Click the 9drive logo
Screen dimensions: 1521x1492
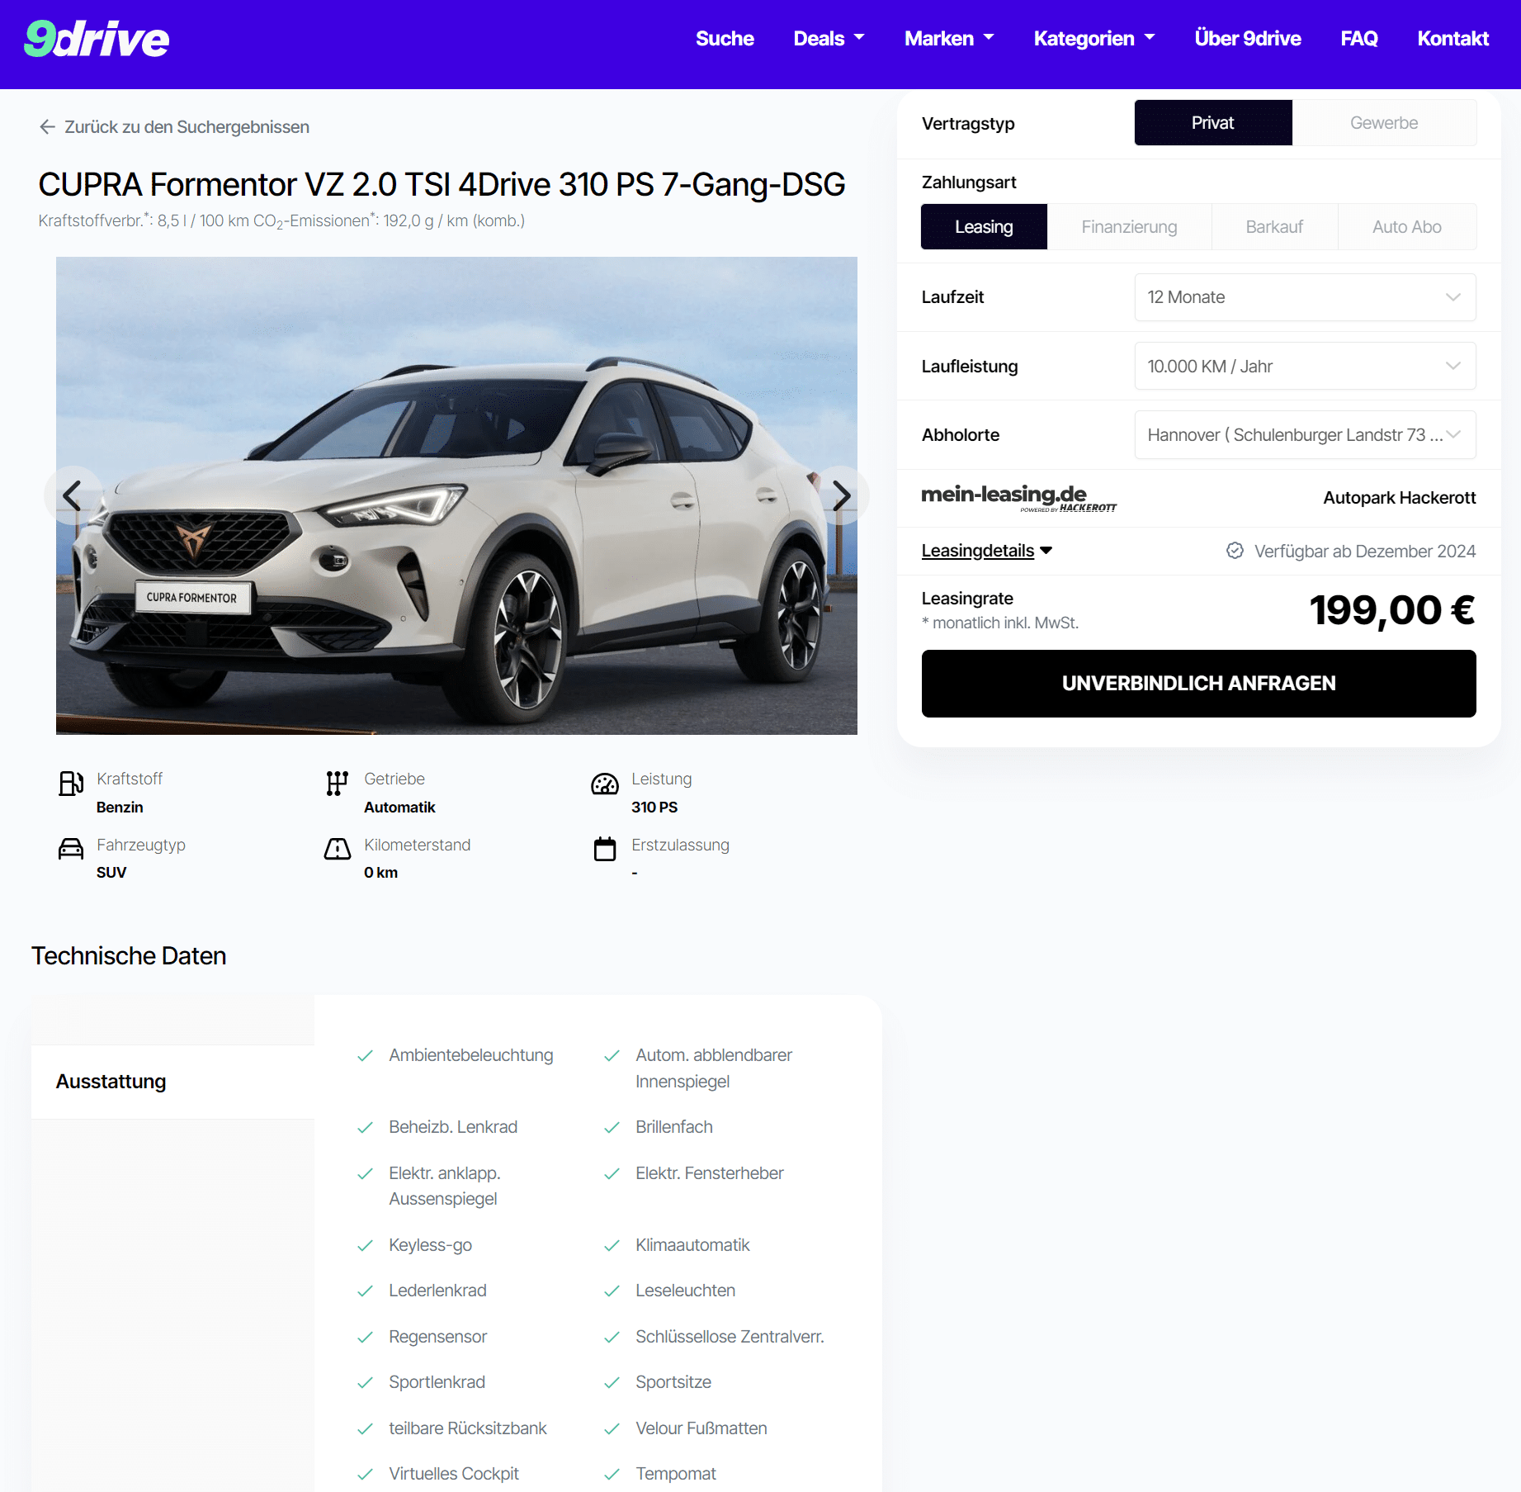point(97,39)
